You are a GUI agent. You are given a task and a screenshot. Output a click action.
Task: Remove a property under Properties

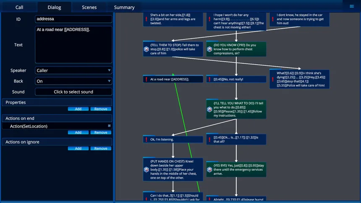click(x=101, y=109)
